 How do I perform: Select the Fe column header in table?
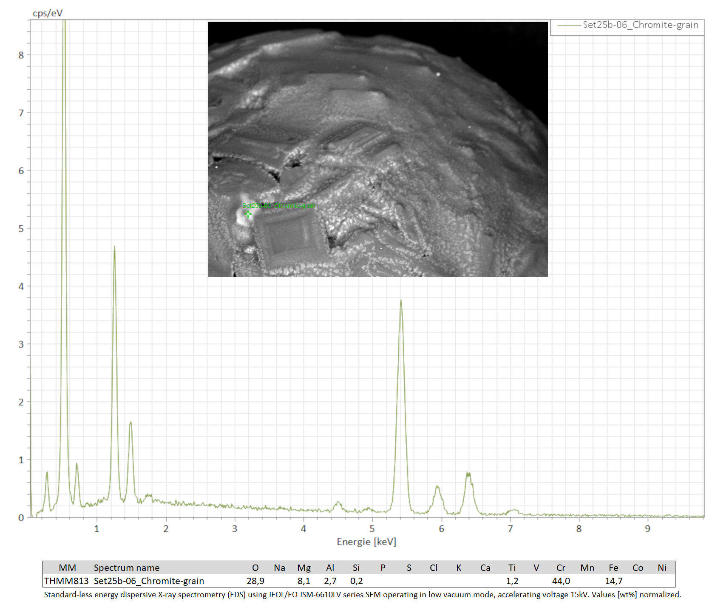(613, 568)
